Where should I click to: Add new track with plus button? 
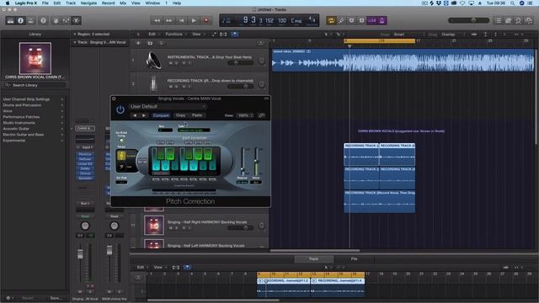tap(138, 43)
